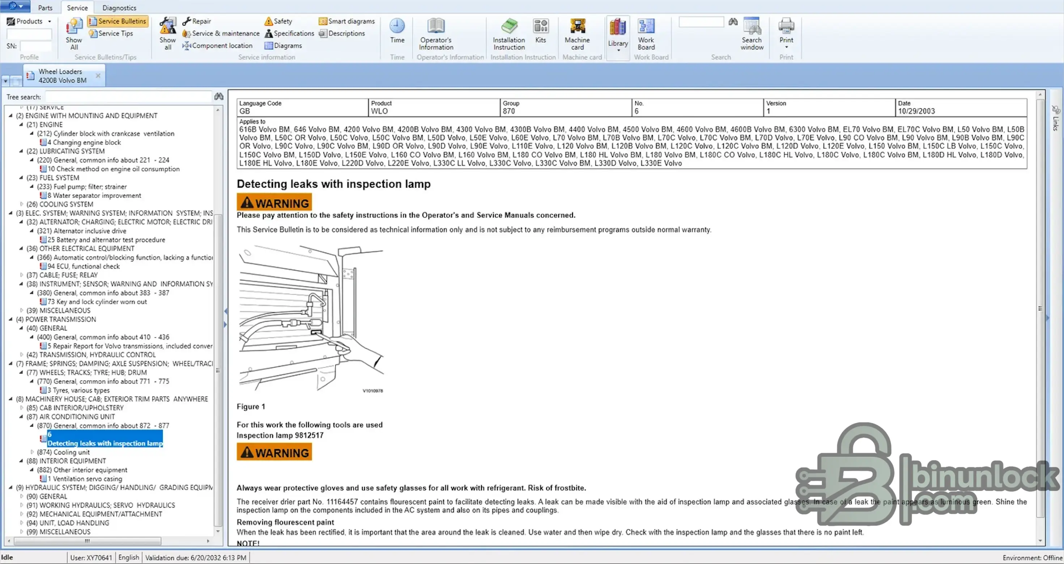This screenshot has width=1064, height=564.
Task: Expand (42) TRANSMISSION, HYDRAULIC CONTROL
Action: click(21, 355)
